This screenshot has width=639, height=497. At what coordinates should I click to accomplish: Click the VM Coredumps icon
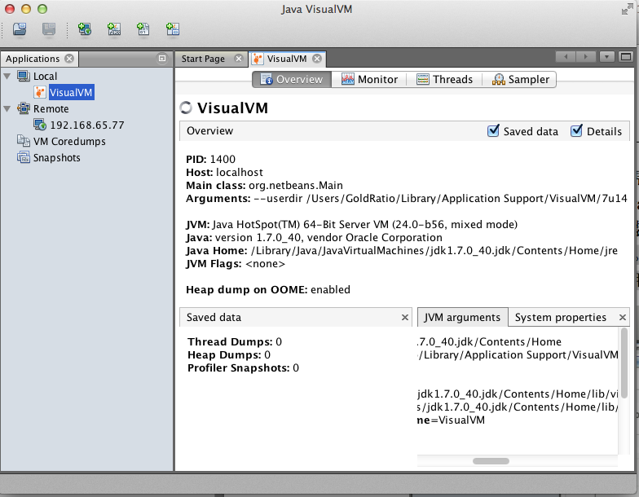[23, 141]
